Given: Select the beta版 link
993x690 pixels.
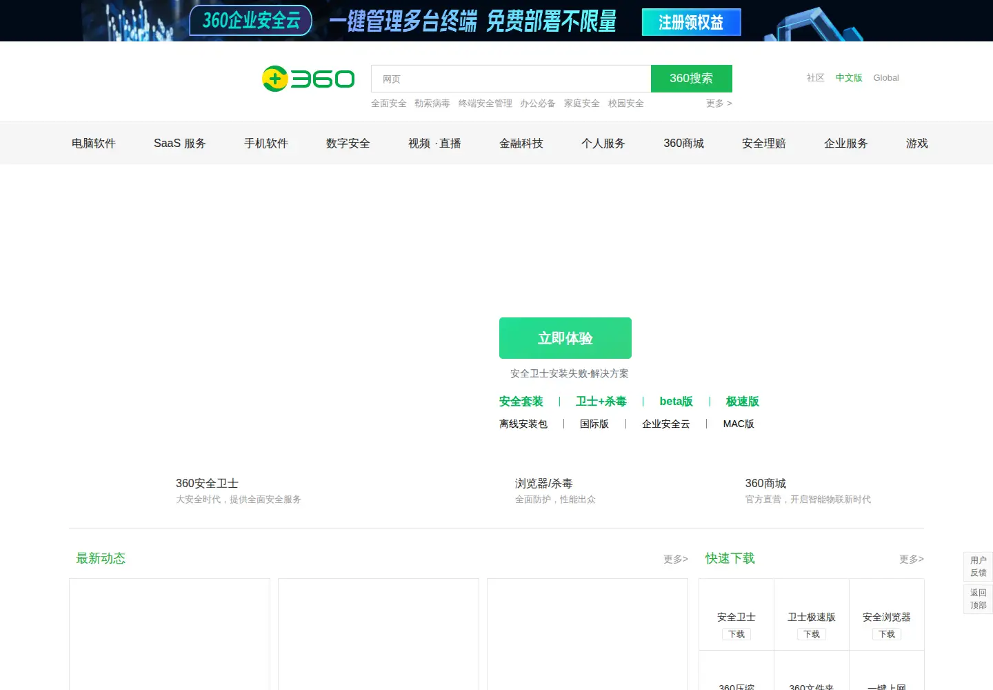Looking at the screenshot, I should click(x=676, y=402).
